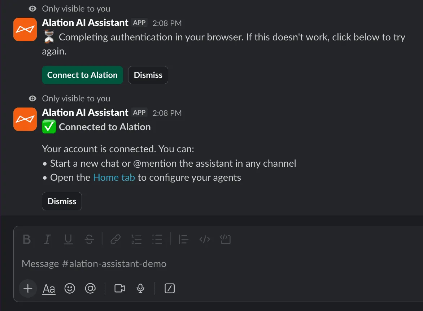
Task: Open shortcuts with the slash command icon
Action: pos(169,288)
